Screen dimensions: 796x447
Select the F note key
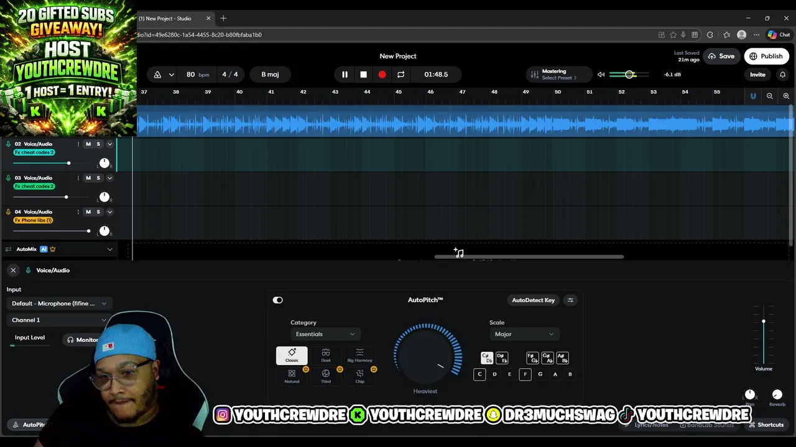point(525,374)
